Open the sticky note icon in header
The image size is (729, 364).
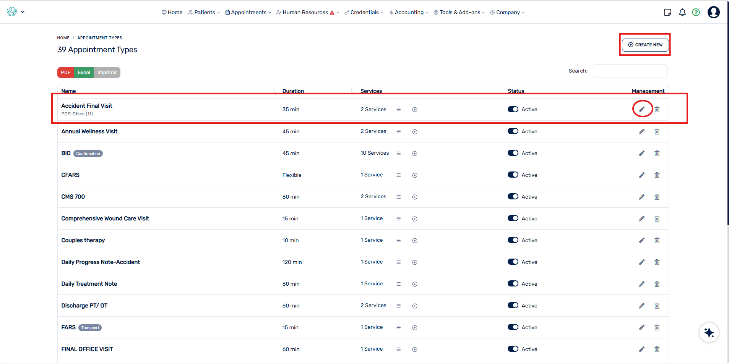(x=668, y=12)
